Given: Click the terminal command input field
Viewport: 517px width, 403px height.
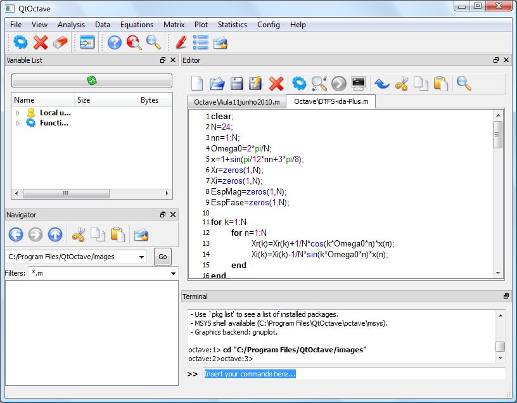Looking at the screenshot, I should [354, 374].
